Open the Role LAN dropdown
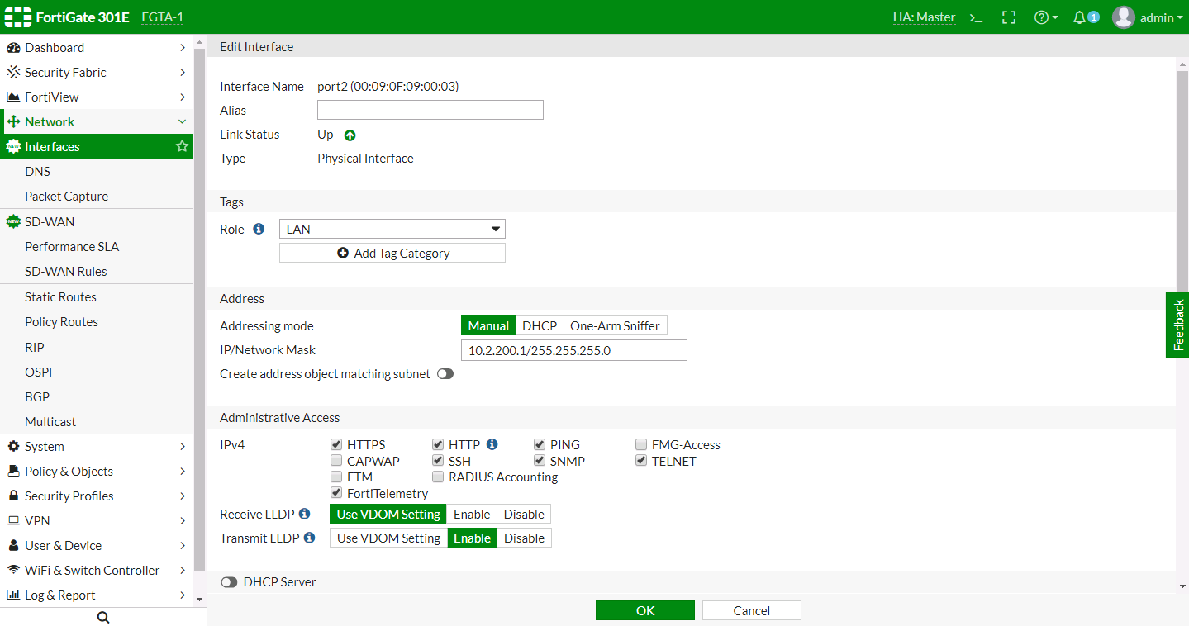Viewport: 1189px width, 626px height. pos(392,229)
